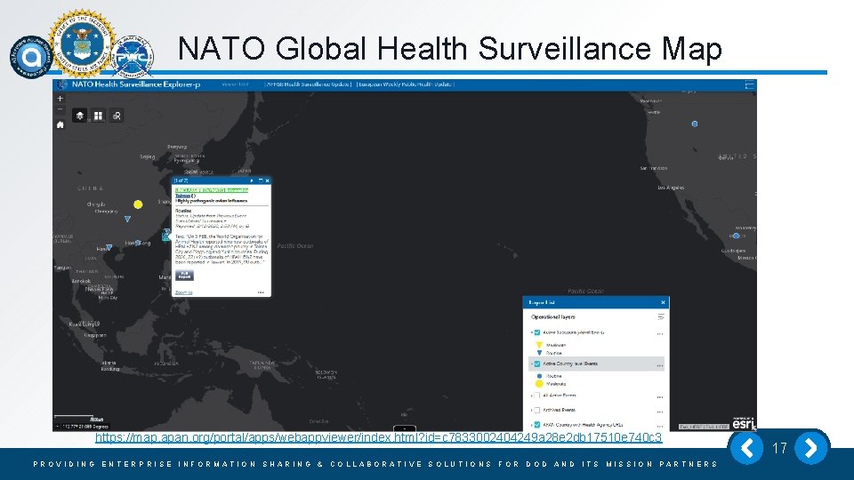Open AFHSB Health Surveillance Update link
This screenshot has height=480, width=854.
tap(309, 84)
